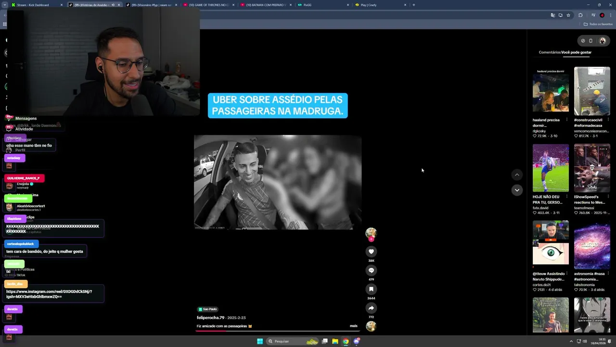Select the Comentários tab
The width and height of the screenshot is (616, 347).
[x=550, y=52]
